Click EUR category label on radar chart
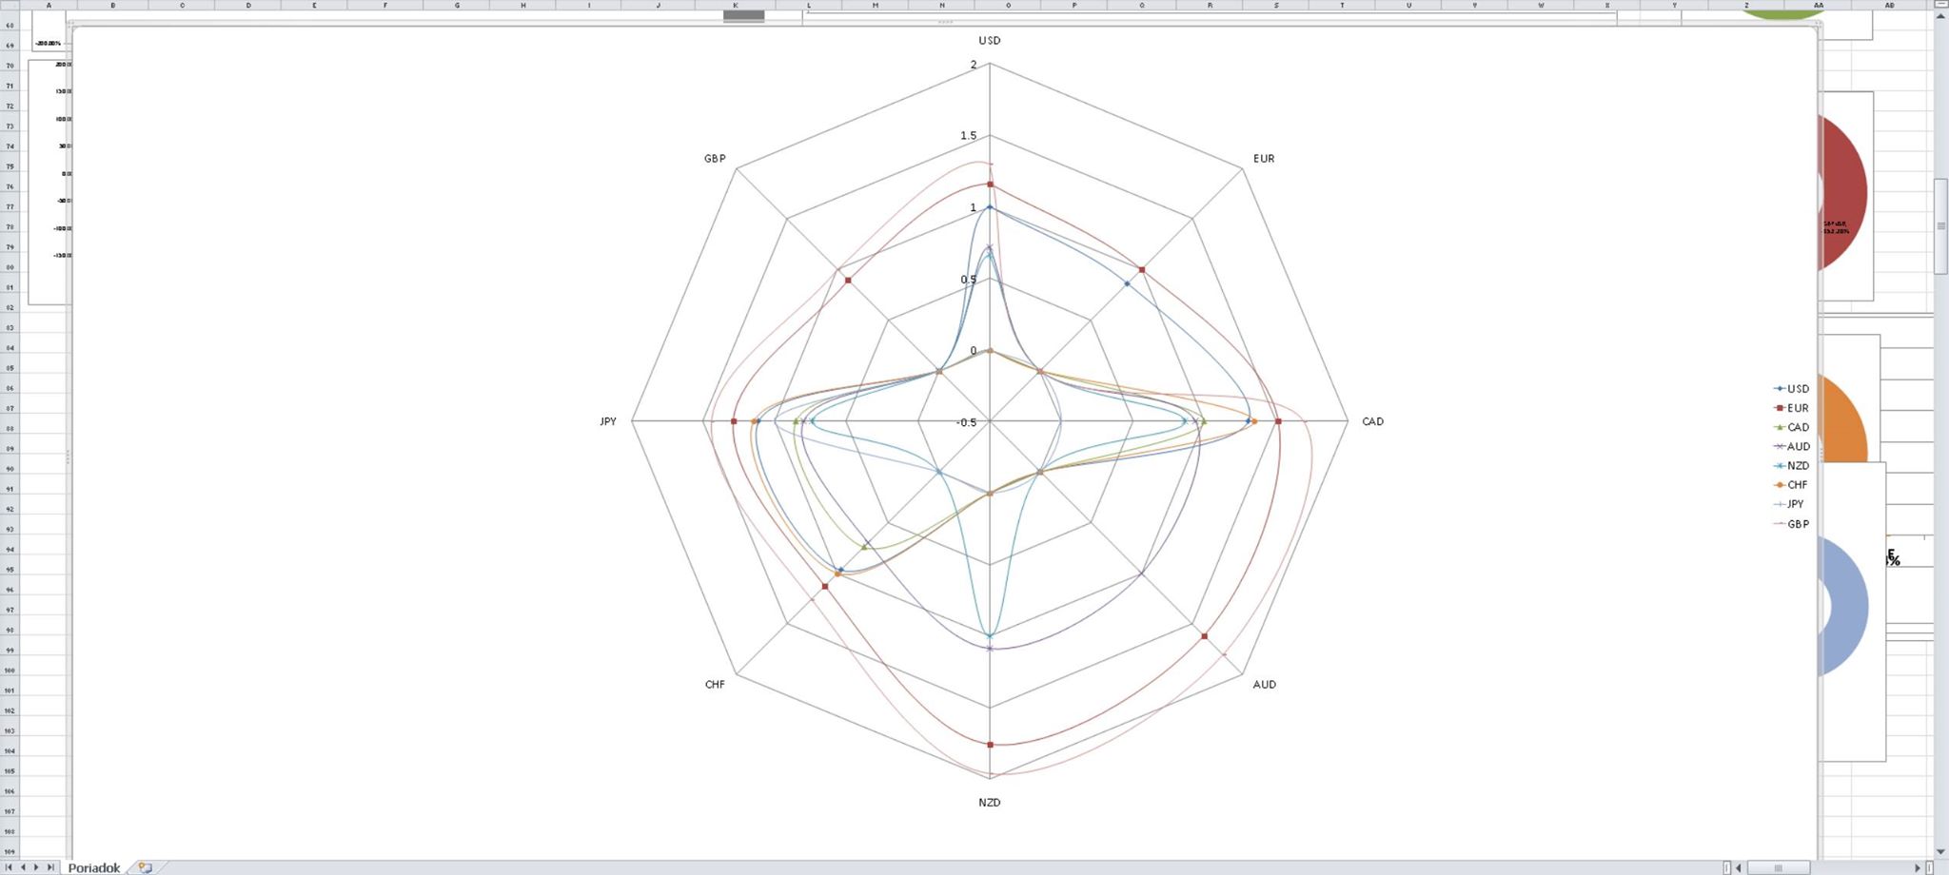The width and height of the screenshot is (1949, 875). point(1264,159)
